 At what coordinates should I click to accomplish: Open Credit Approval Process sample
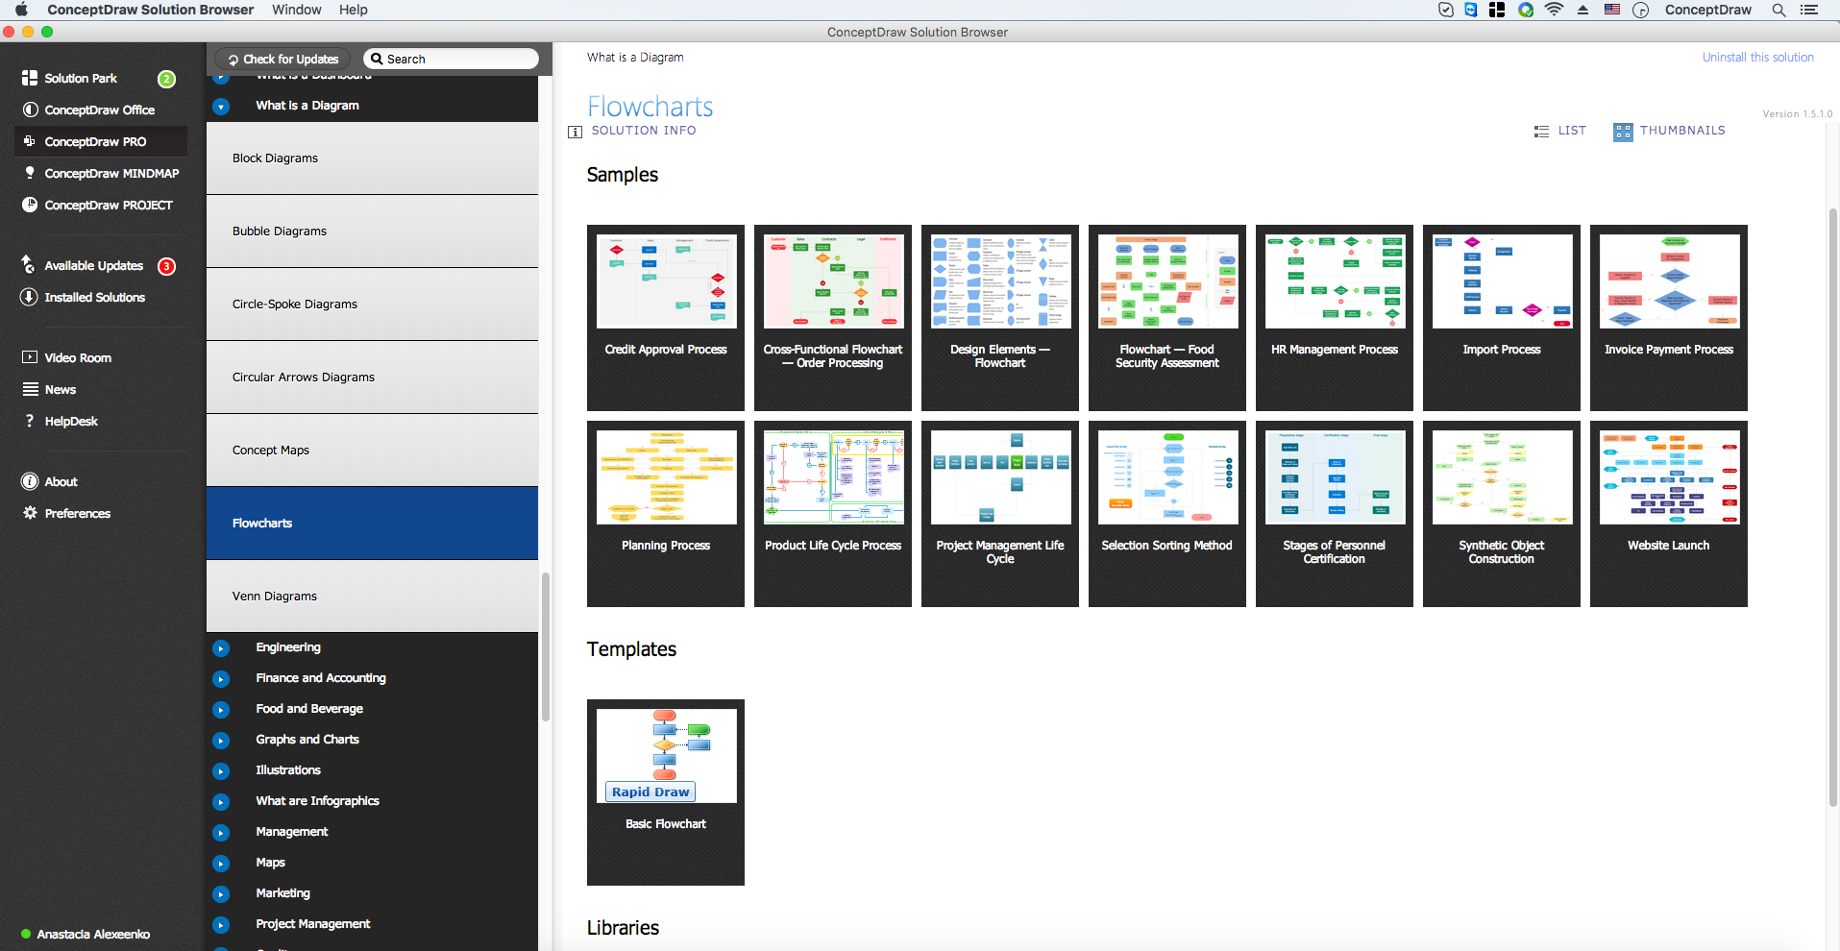[x=666, y=318]
